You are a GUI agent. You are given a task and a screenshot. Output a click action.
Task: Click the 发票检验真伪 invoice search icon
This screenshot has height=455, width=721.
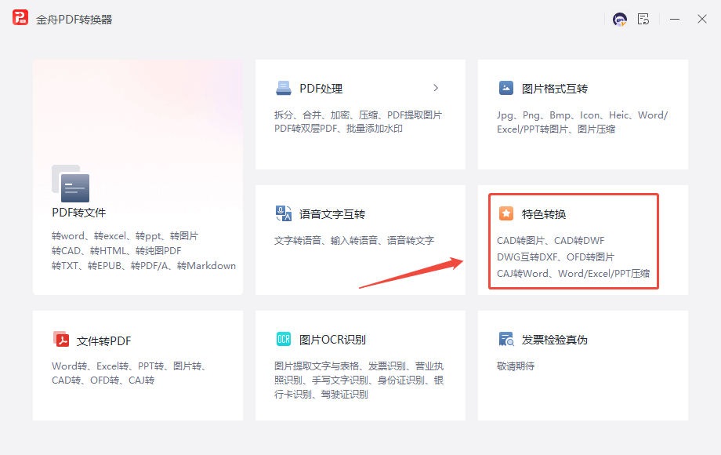pos(506,339)
